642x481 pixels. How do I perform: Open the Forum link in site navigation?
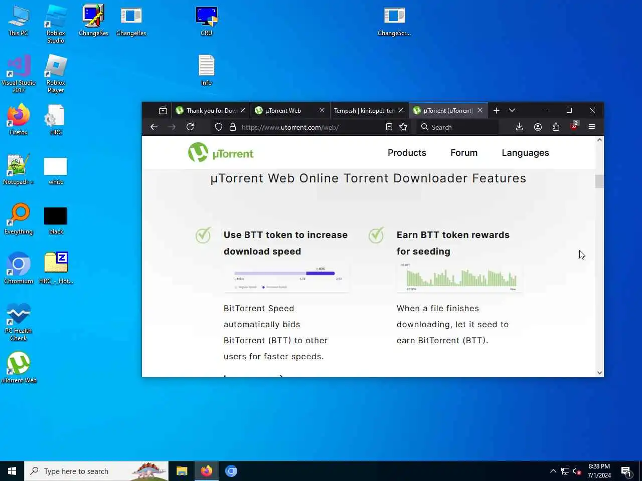(464, 153)
